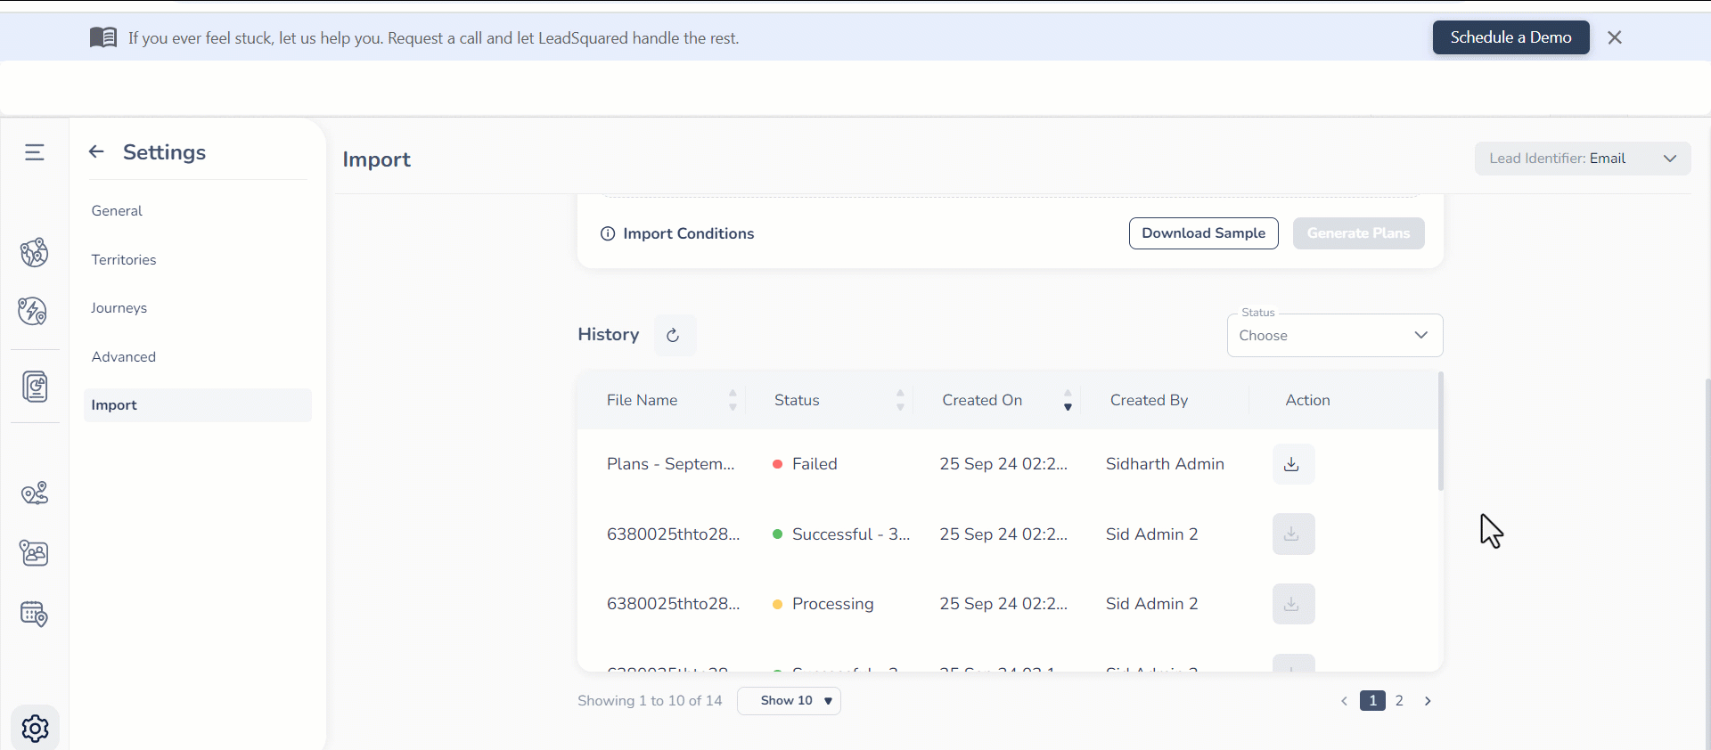Go to Advanced settings
This screenshot has height=750, width=1711.
click(124, 356)
